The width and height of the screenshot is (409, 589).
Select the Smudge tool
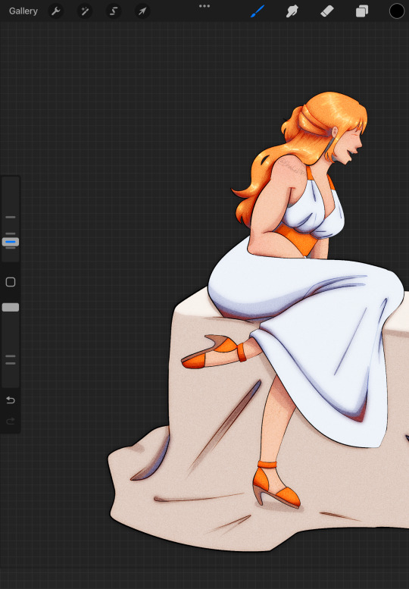(x=292, y=11)
